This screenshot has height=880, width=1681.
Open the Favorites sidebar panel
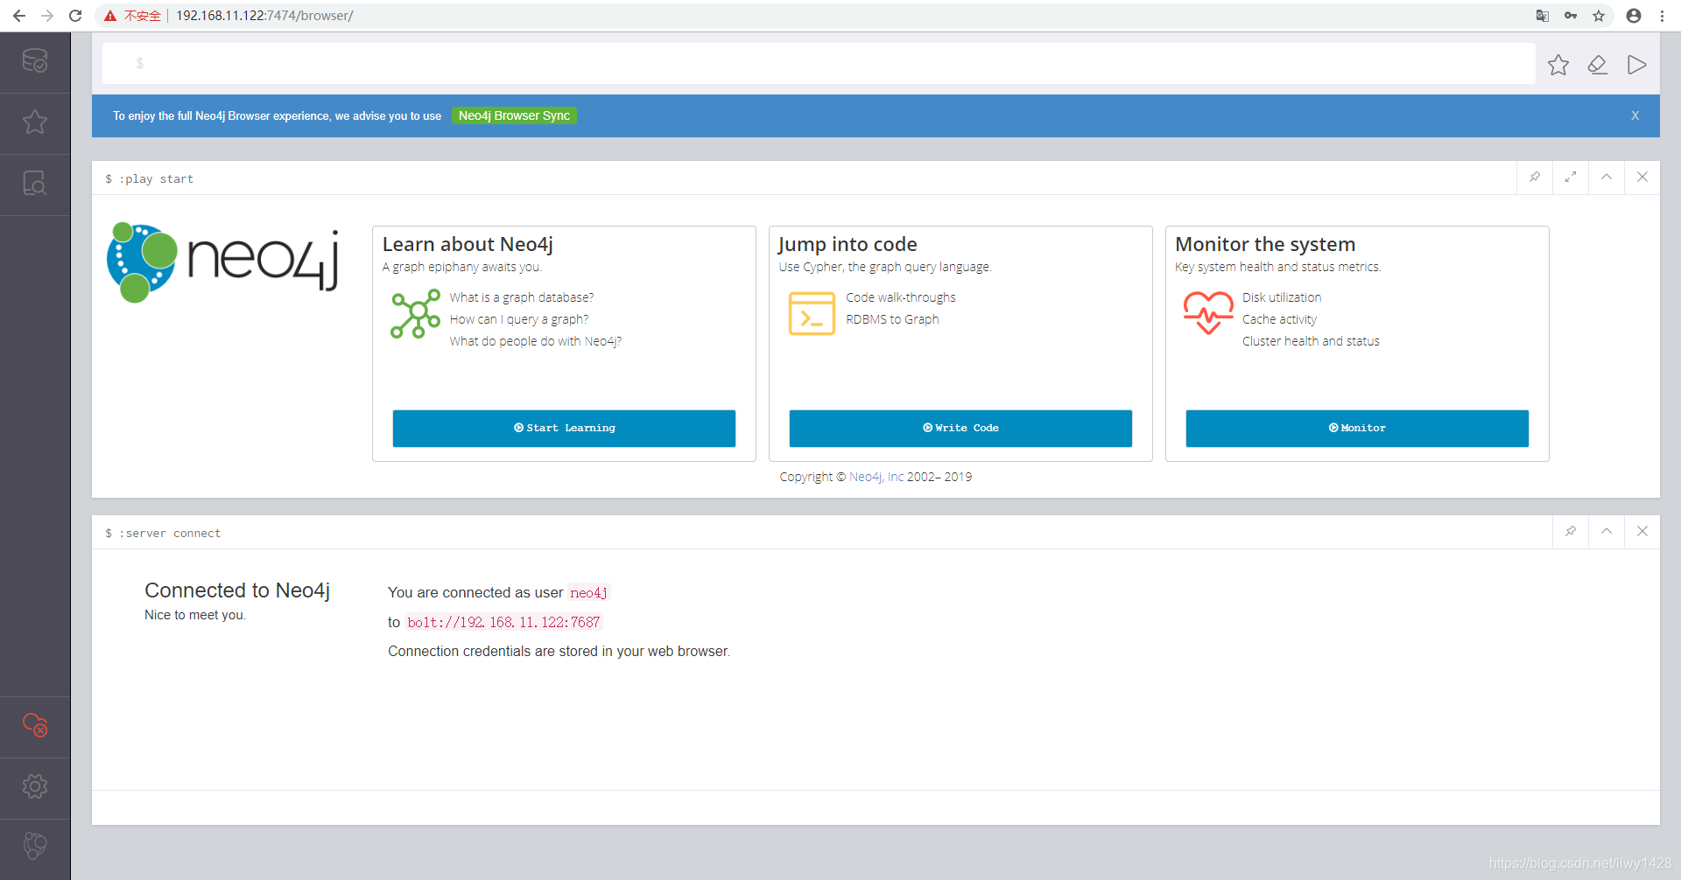(35, 122)
